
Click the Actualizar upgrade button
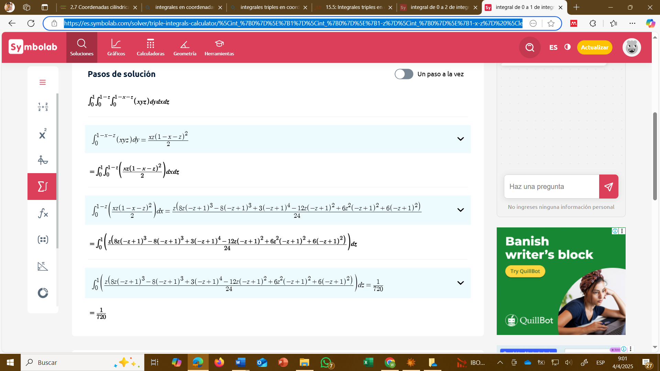[594, 47]
